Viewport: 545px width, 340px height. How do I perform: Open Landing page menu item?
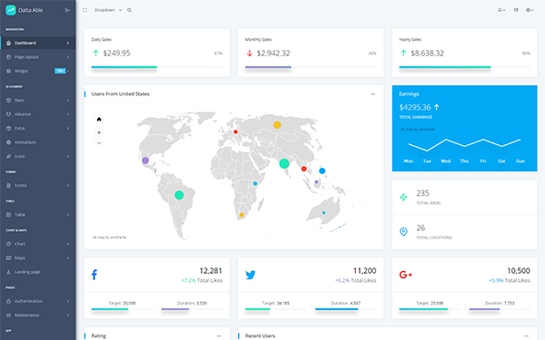38,272
